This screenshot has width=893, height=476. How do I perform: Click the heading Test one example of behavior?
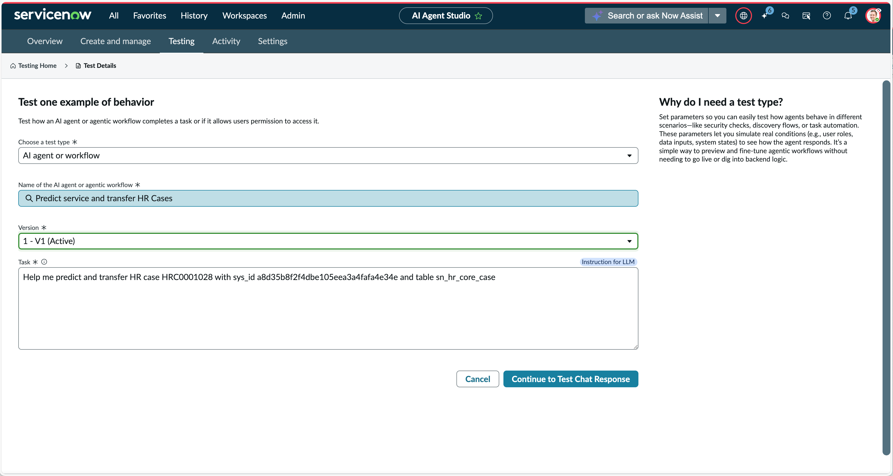coord(86,102)
